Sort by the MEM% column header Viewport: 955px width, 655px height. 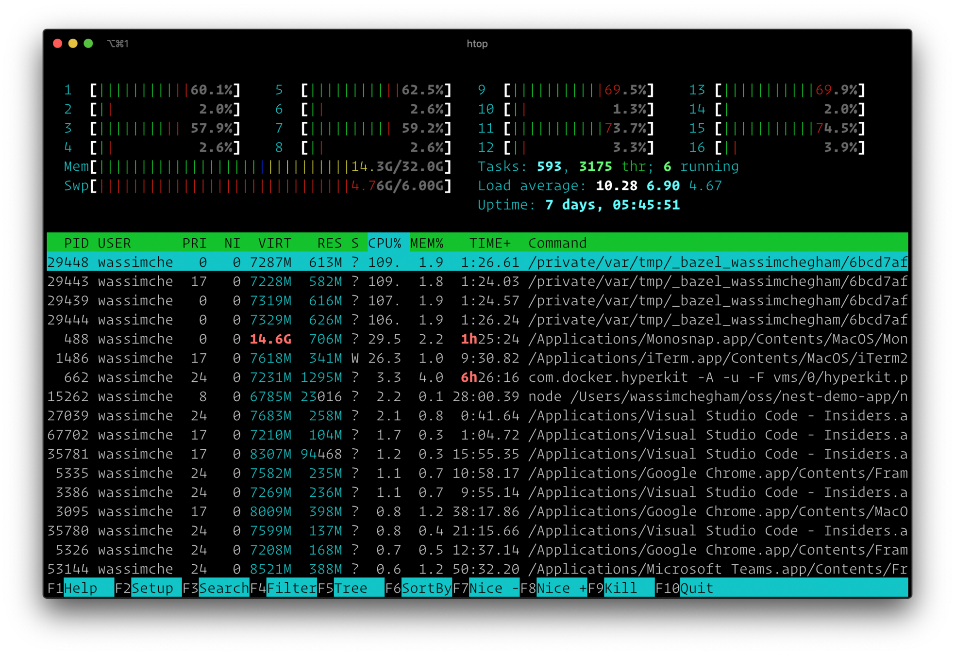click(427, 243)
